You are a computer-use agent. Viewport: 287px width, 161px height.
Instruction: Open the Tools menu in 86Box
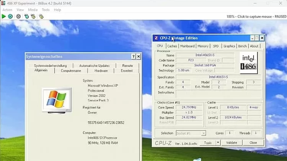pyautogui.click(x=46, y=10)
